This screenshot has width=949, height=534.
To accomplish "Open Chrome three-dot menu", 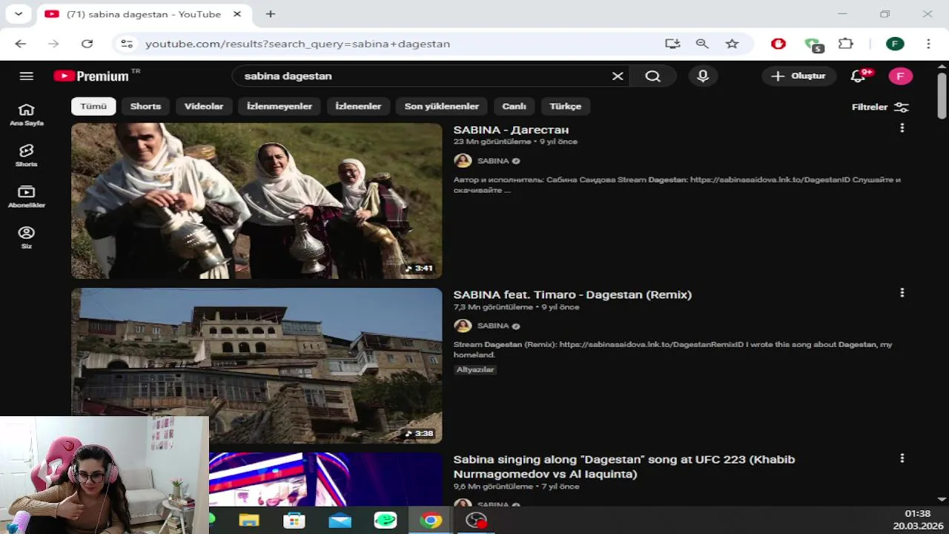I will (928, 44).
